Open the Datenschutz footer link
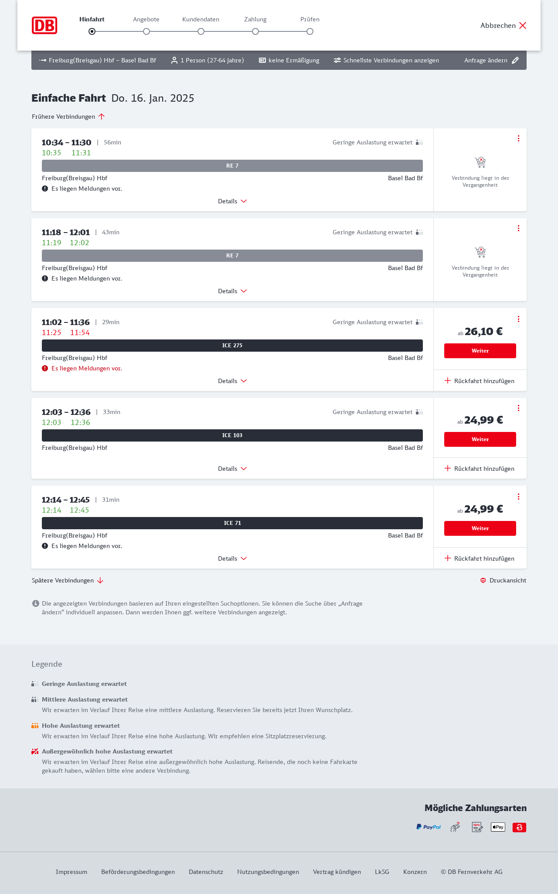 point(206,872)
